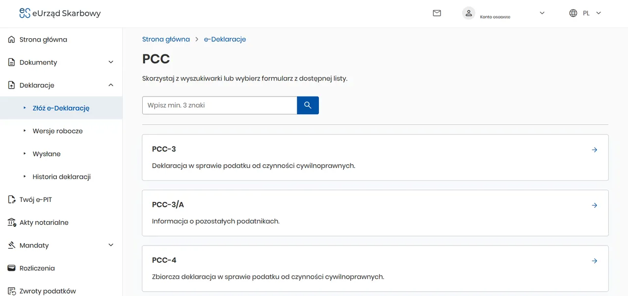
Task: Click the Strona główna home icon in sidebar
Action: pos(12,40)
